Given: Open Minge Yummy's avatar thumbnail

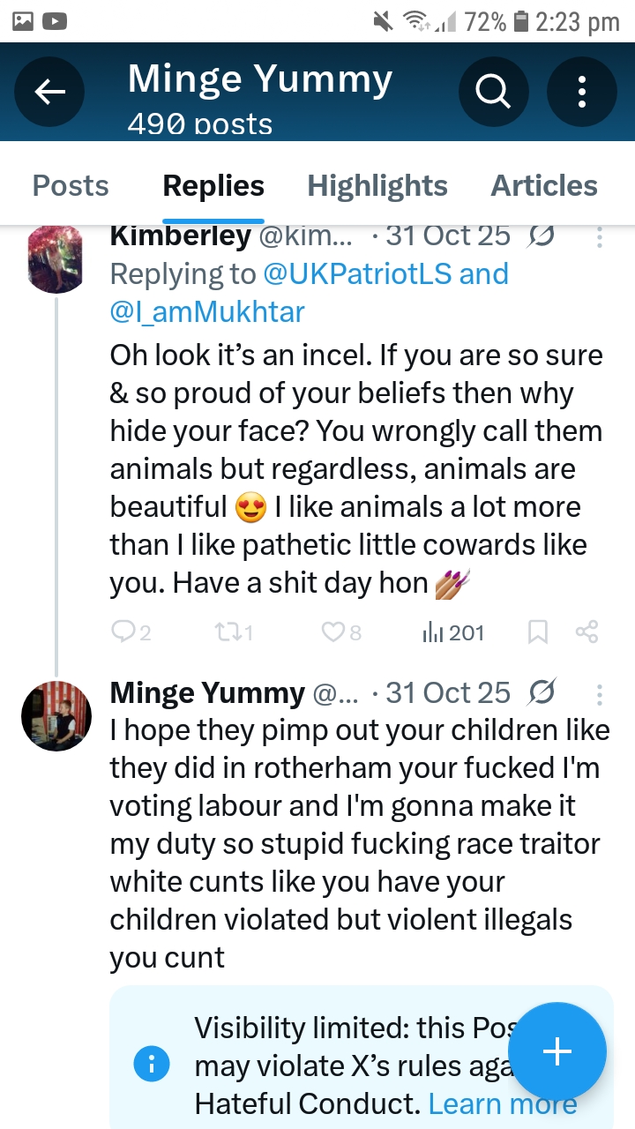Looking at the screenshot, I should click(x=56, y=715).
